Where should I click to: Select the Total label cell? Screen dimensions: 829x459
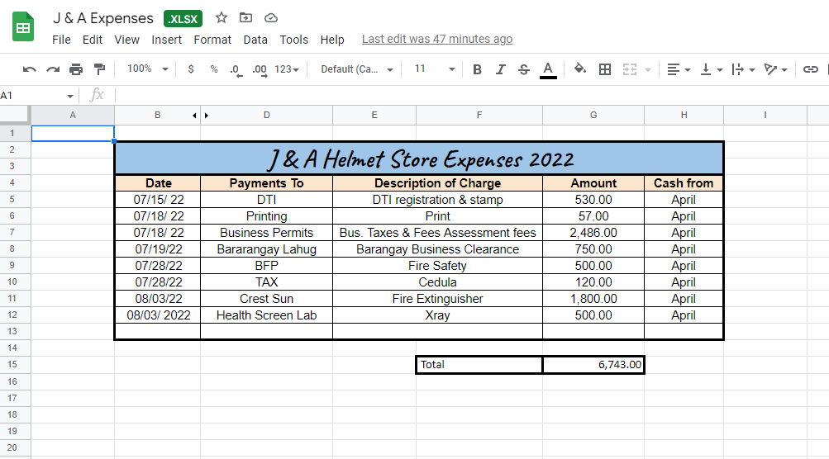point(479,365)
